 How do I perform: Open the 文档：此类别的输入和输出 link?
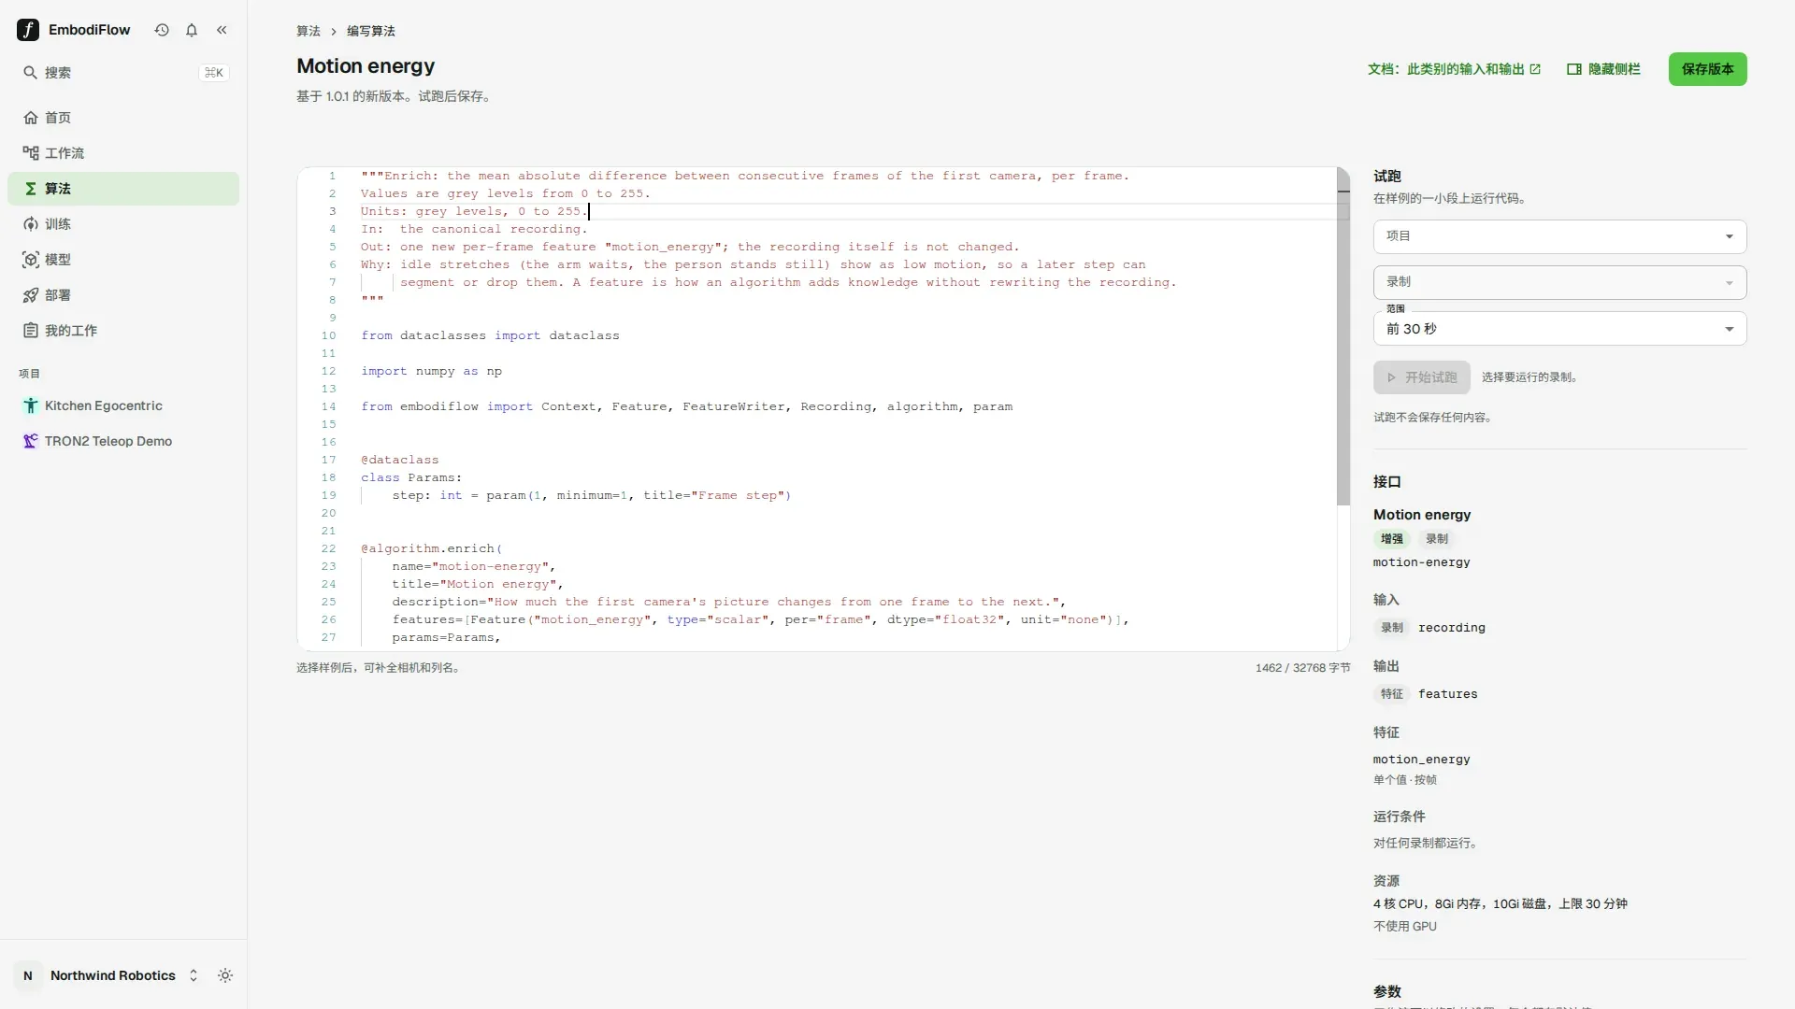point(1454,69)
